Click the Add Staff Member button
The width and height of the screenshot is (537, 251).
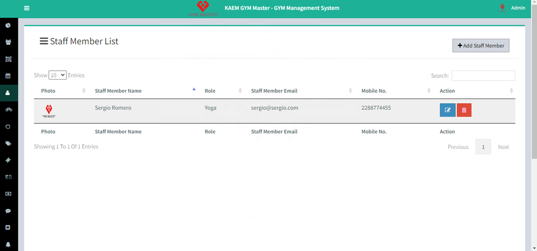click(481, 45)
